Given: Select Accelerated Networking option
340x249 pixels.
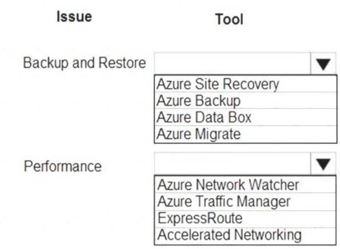Looking at the screenshot, I should pos(245,235).
